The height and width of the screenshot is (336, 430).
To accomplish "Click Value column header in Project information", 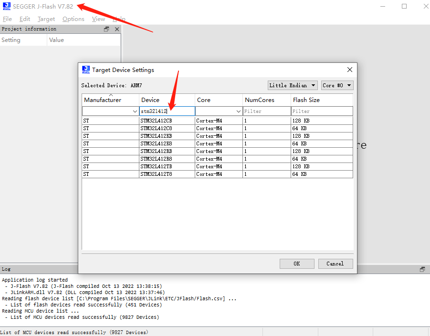I will pyautogui.click(x=84, y=40).
